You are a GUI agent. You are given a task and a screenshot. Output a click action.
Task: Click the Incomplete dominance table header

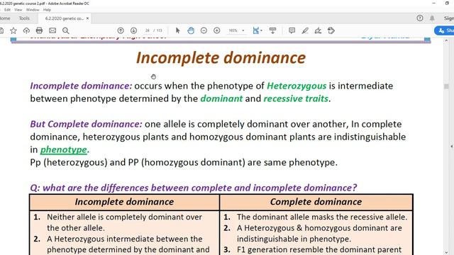[x=124, y=202]
